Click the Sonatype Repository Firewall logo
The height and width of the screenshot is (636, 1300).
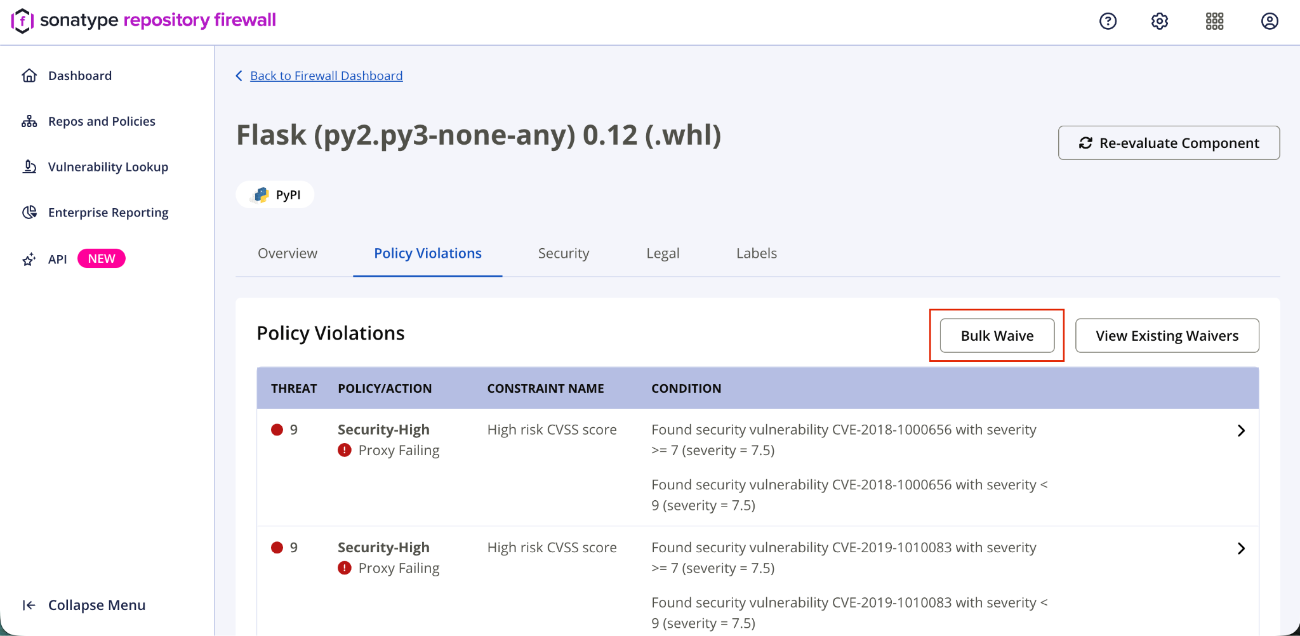tap(144, 20)
